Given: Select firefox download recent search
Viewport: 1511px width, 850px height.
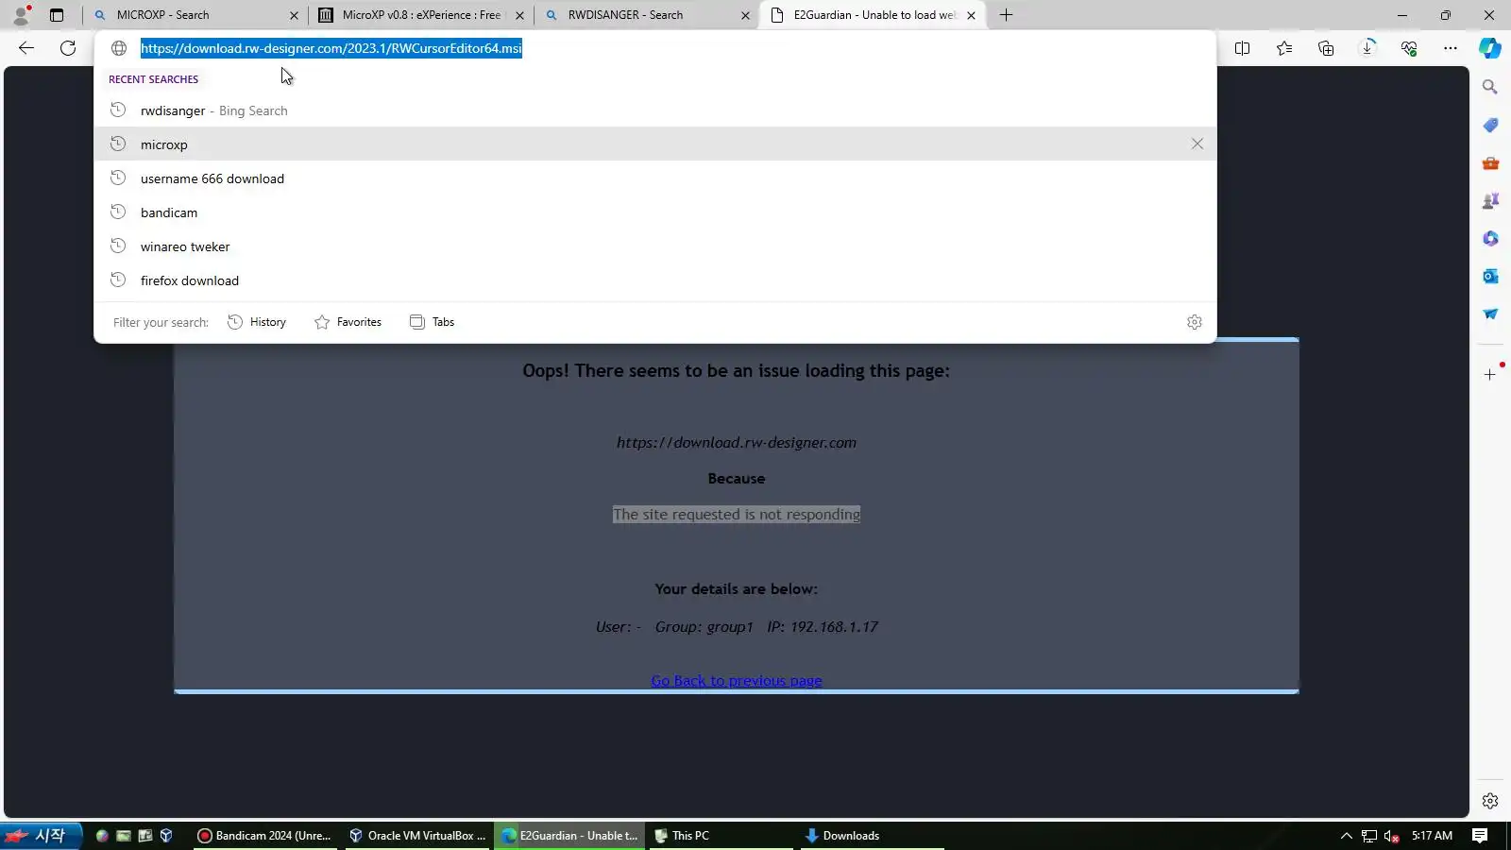Looking at the screenshot, I should (x=655, y=280).
